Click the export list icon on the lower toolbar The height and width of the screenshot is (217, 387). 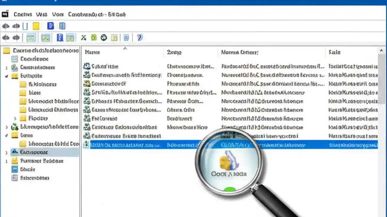click(x=114, y=37)
